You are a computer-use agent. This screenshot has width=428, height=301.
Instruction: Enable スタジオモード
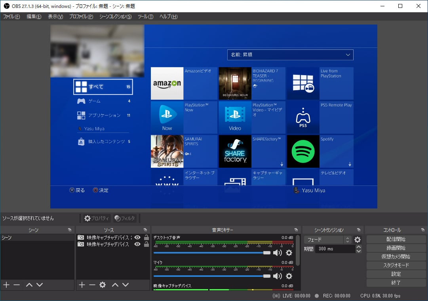[x=396, y=265]
